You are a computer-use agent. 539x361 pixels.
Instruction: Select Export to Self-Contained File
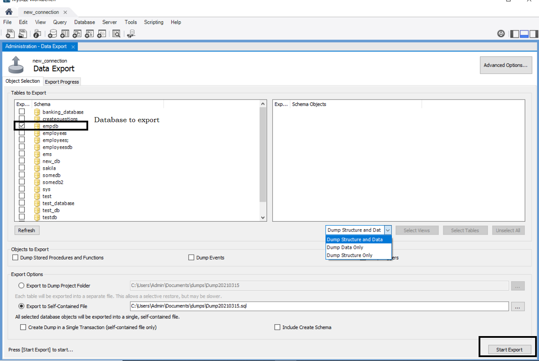(x=21, y=306)
